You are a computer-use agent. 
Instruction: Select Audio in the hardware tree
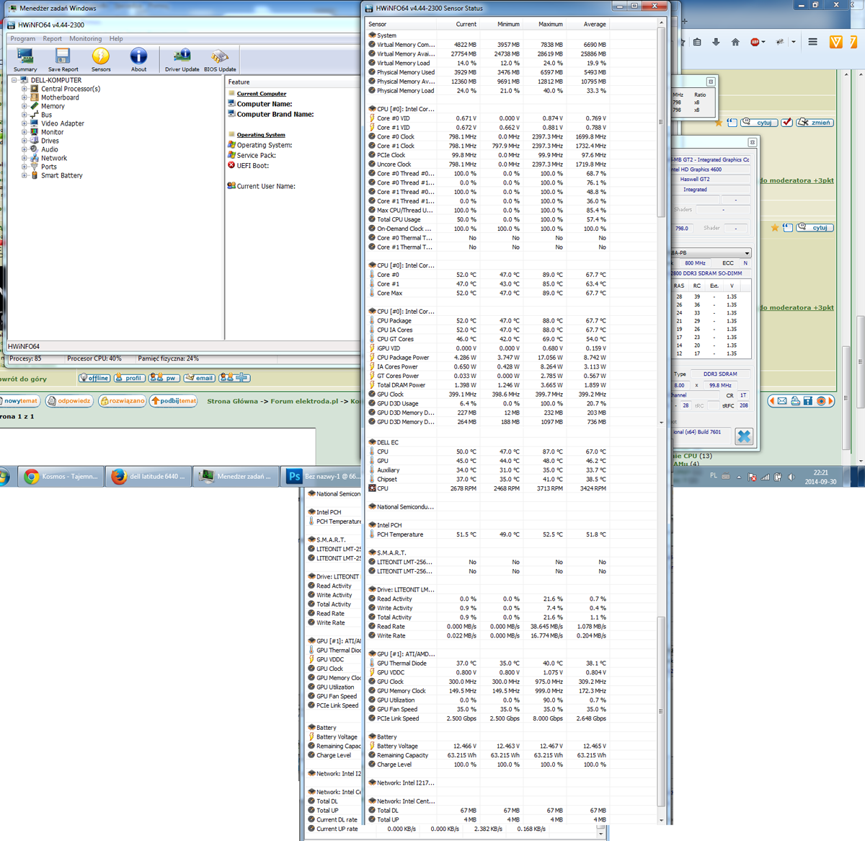click(50, 149)
